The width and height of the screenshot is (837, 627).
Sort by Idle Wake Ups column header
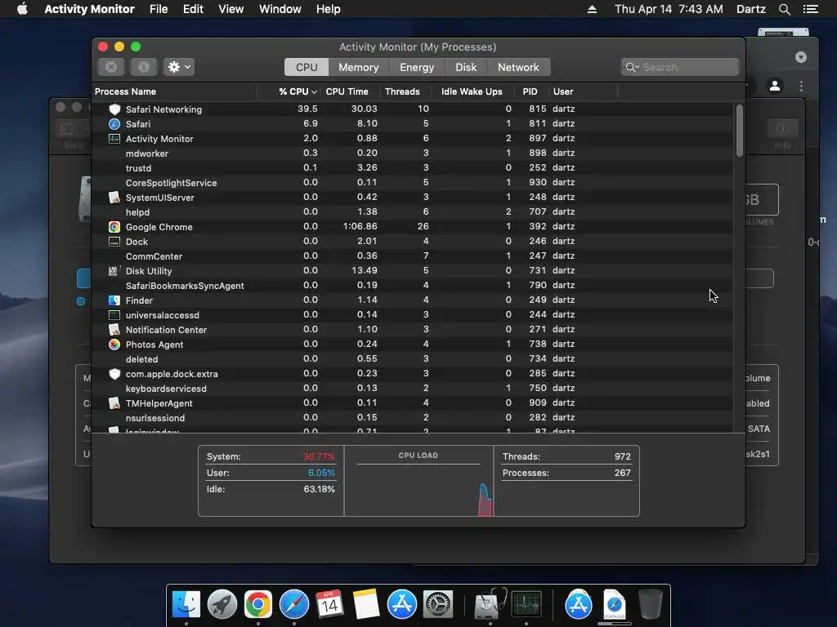pyautogui.click(x=472, y=91)
